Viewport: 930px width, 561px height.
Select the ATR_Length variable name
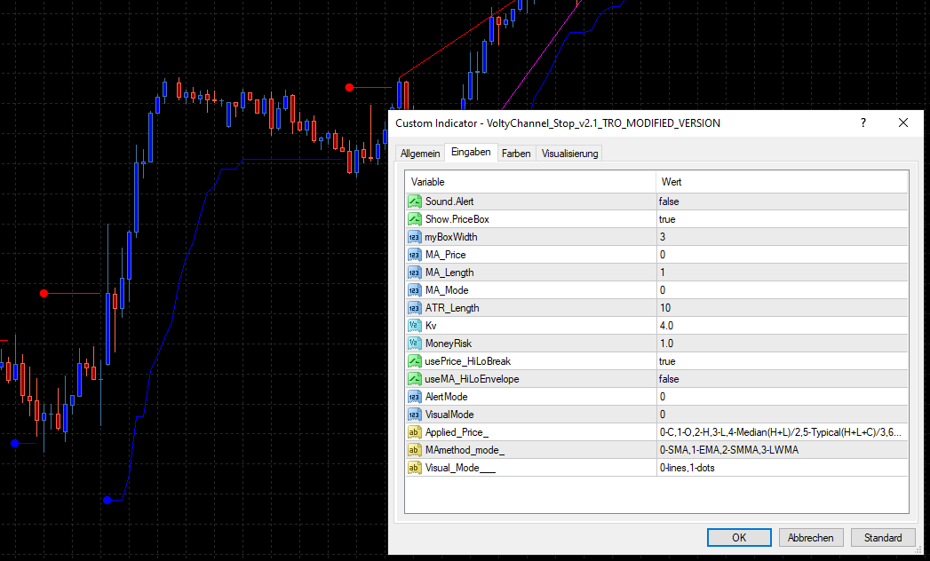pos(452,308)
